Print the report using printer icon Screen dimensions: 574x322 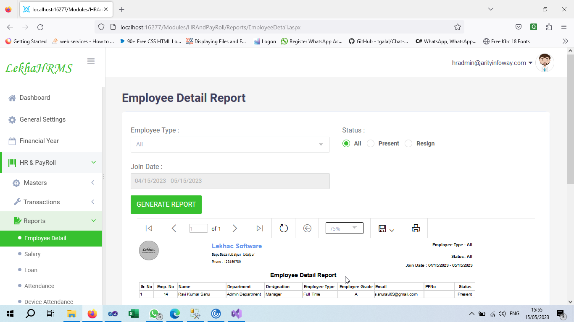(x=416, y=229)
